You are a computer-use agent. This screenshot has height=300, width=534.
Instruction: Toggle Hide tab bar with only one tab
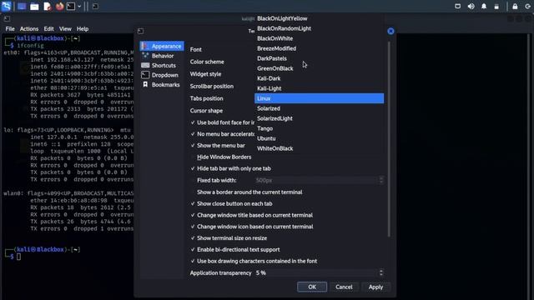(x=193, y=168)
